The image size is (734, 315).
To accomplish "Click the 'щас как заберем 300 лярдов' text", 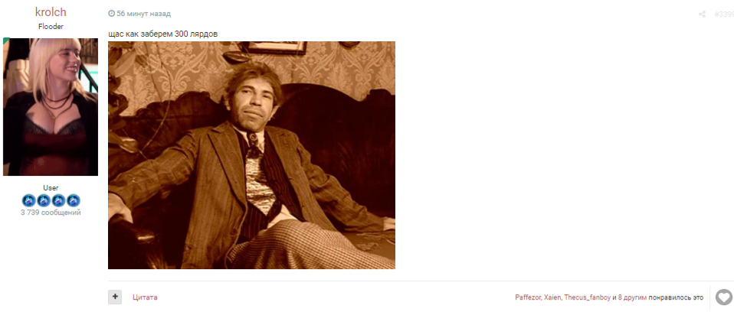I will coord(163,34).
